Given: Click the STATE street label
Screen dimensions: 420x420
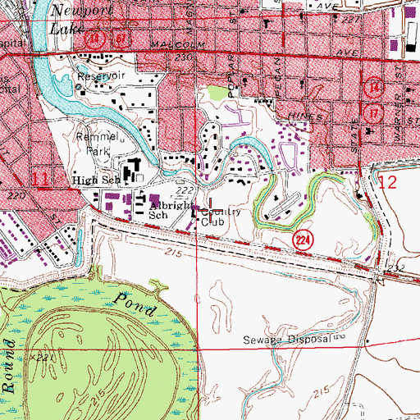Looking at the screenshot, I should 354,135.
